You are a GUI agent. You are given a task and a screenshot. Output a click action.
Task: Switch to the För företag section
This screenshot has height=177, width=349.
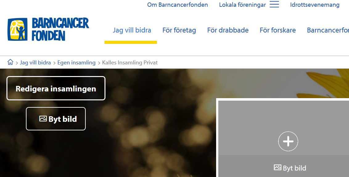[179, 30]
